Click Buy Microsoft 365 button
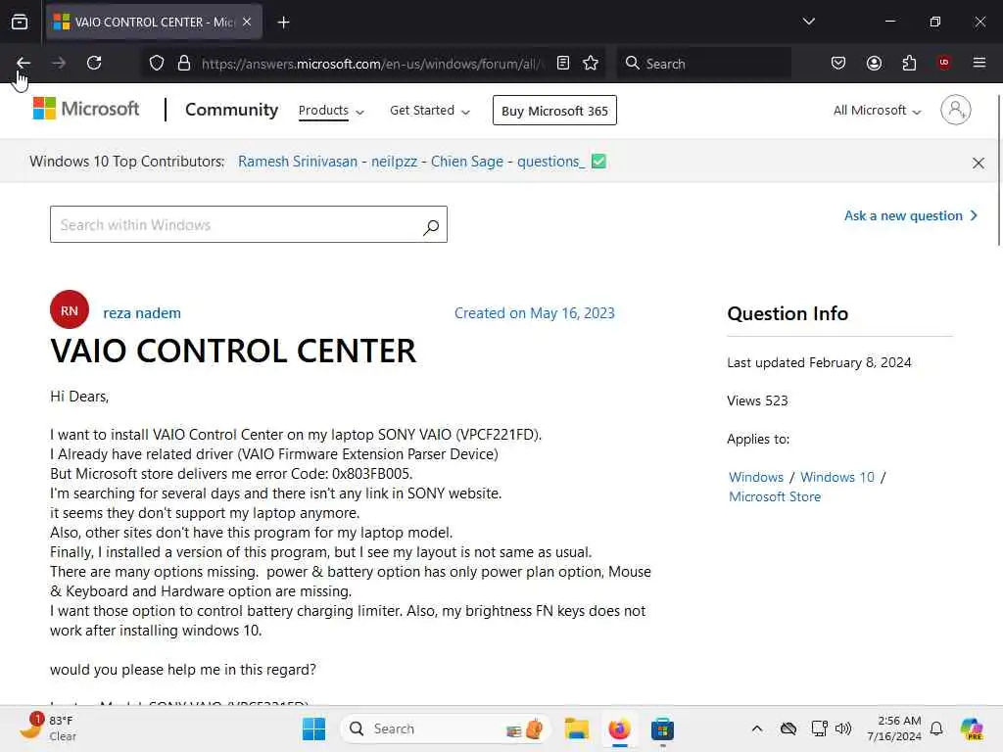Image resolution: width=1003 pixels, height=752 pixels. [x=554, y=111]
